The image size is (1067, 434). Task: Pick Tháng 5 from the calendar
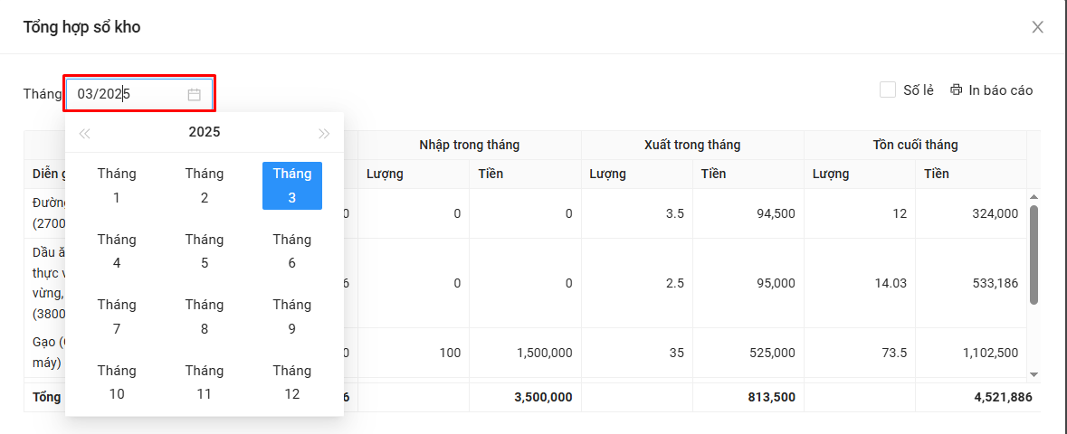(205, 251)
